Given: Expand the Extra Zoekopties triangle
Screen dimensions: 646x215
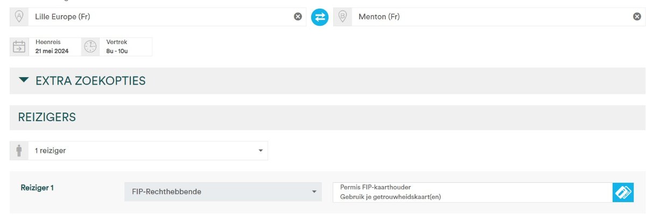Looking at the screenshot, I should point(23,80).
